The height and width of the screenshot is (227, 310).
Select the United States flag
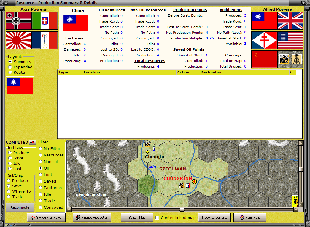290,40
